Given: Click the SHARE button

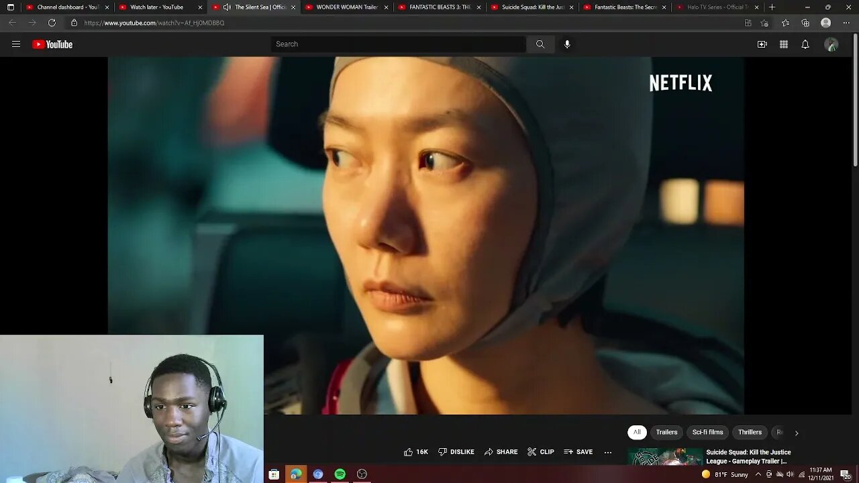Looking at the screenshot, I should pyautogui.click(x=501, y=452).
